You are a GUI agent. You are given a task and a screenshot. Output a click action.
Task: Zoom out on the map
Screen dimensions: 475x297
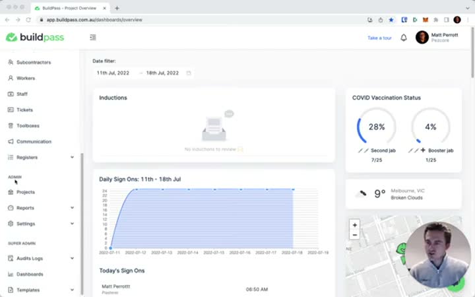355,235
